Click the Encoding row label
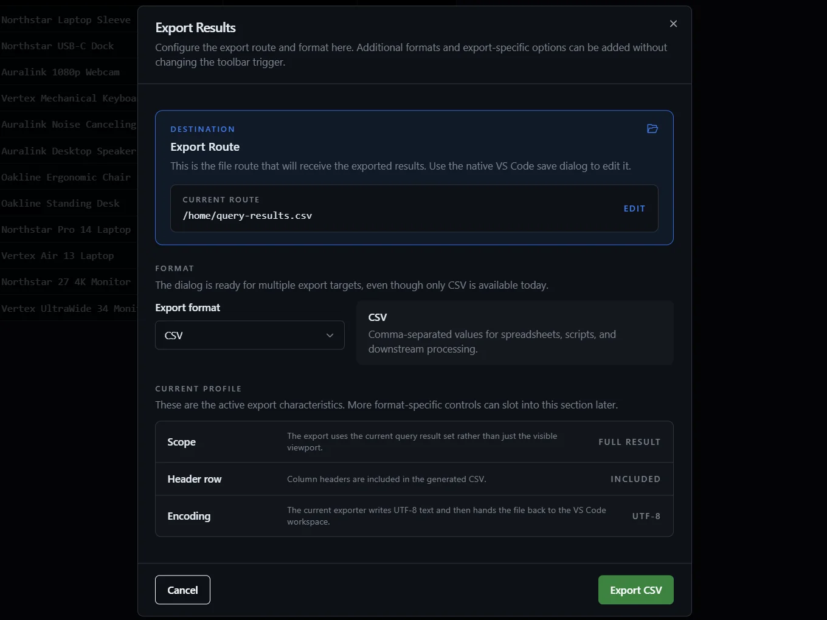This screenshot has height=620, width=827. coord(189,516)
